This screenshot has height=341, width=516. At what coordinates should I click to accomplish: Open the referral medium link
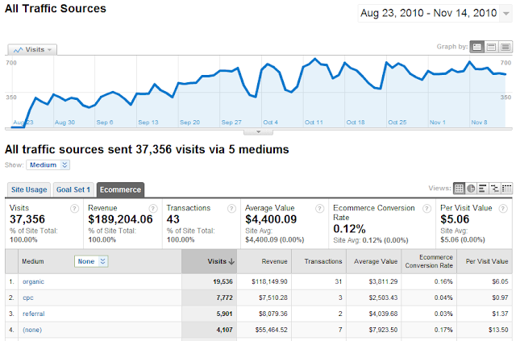pos(34,314)
